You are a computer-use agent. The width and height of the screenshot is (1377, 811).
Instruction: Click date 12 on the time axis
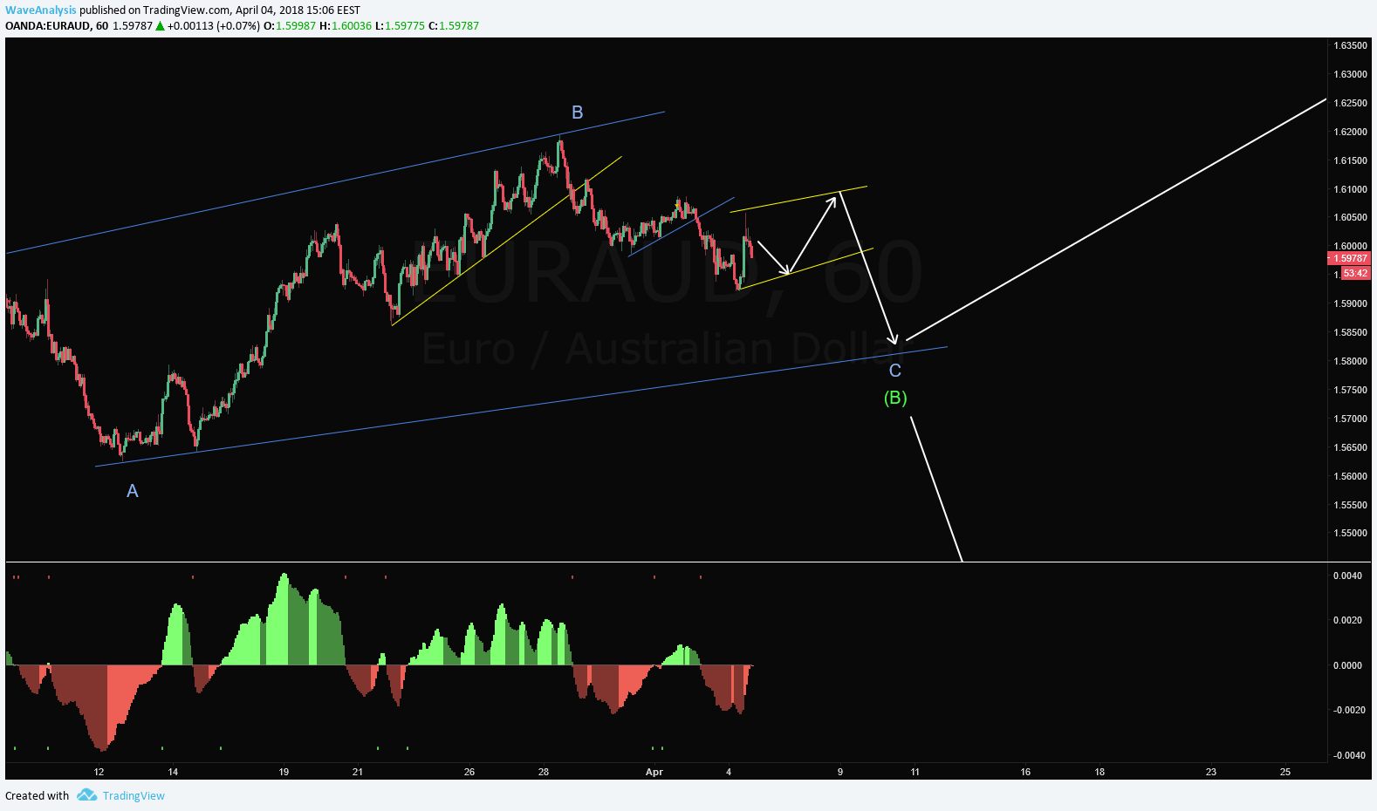(x=99, y=772)
